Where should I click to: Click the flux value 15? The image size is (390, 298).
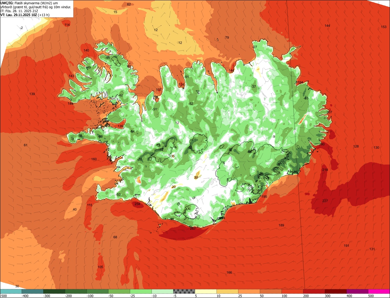click(115, 12)
